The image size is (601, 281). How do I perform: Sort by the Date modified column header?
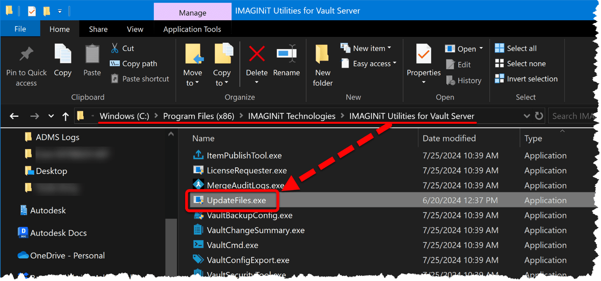449,138
